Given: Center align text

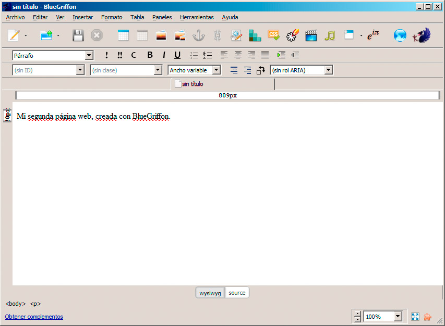Looking at the screenshot, I should click(238, 55).
